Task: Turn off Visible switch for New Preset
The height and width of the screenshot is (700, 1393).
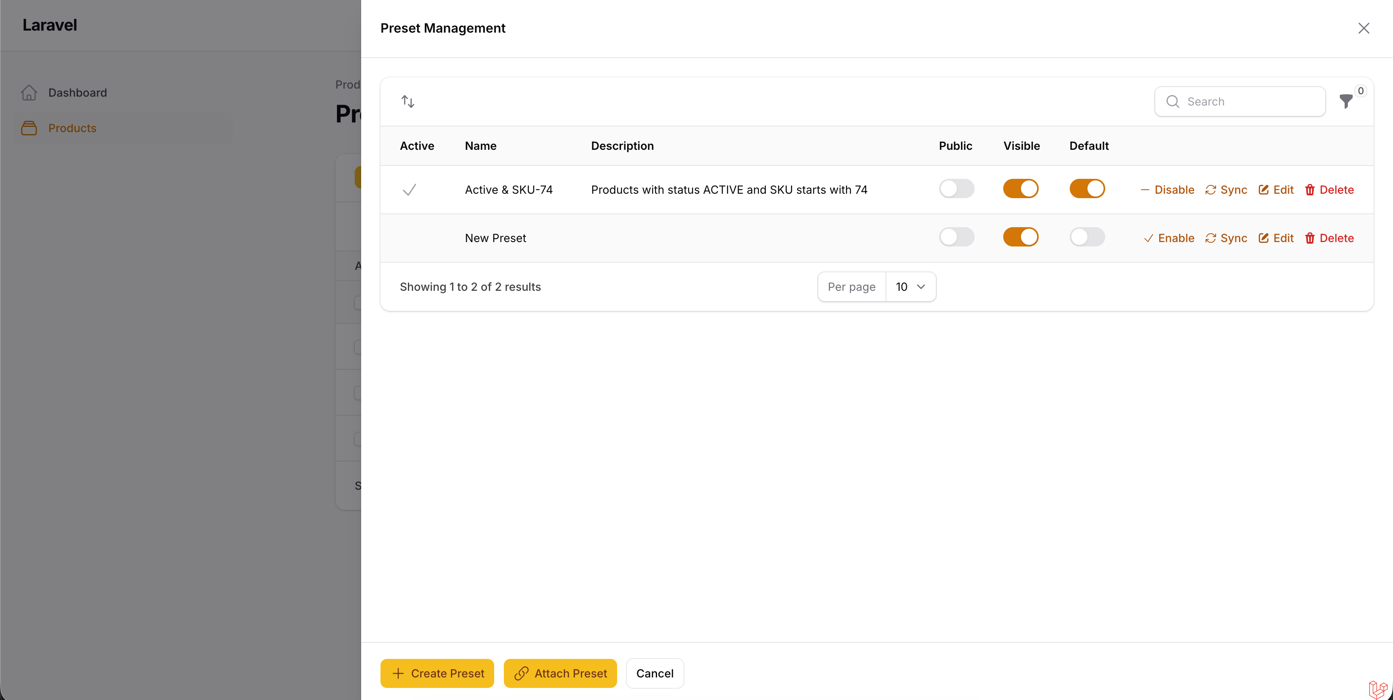Action: (1021, 237)
